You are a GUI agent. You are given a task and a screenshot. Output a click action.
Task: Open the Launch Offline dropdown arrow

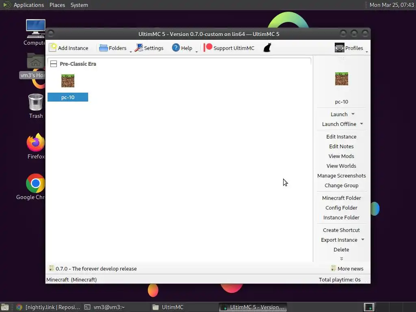click(362, 124)
